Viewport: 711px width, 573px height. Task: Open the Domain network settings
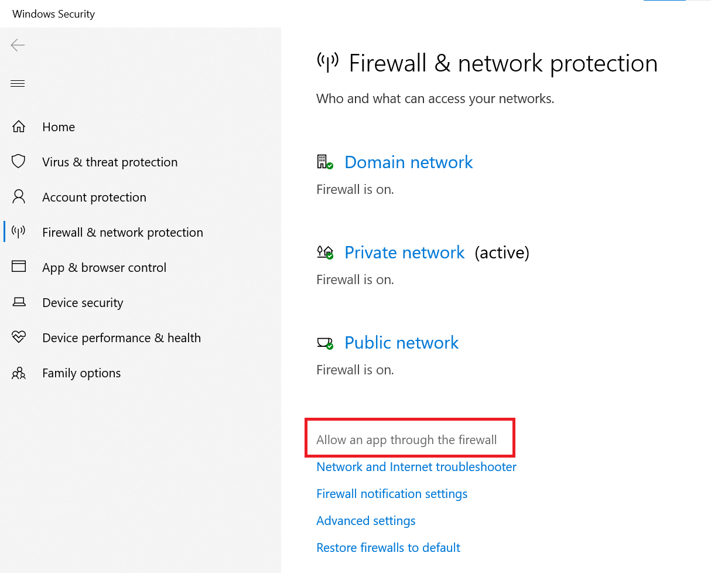pyautogui.click(x=408, y=162)
